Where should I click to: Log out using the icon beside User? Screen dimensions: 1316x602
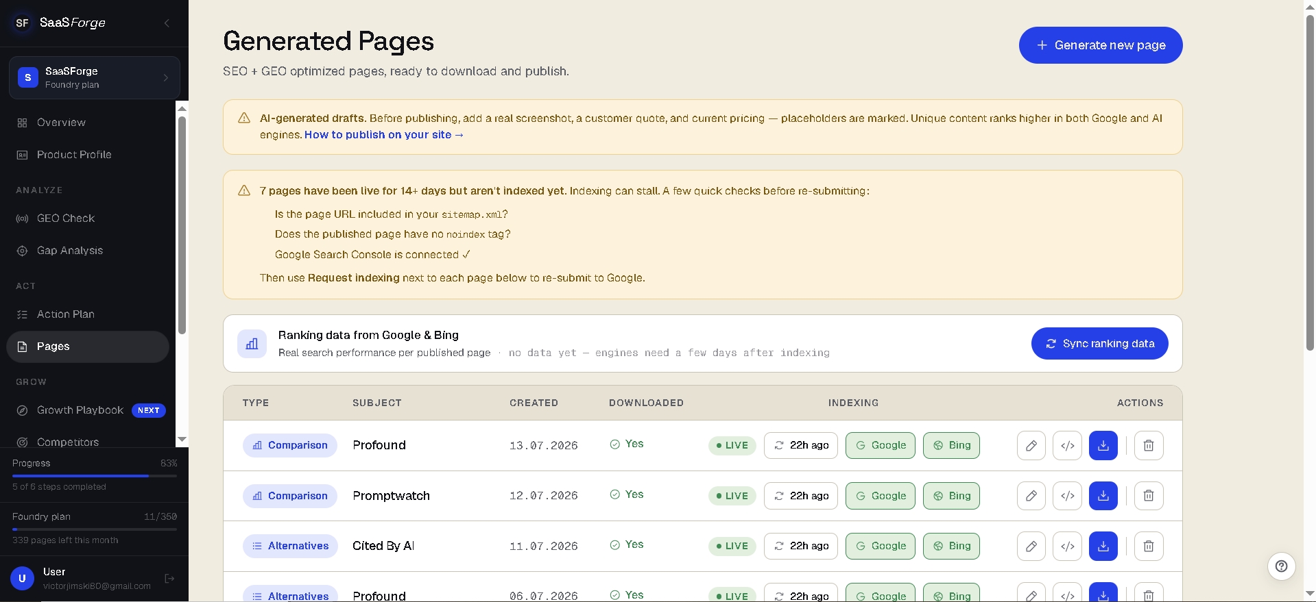[169, 579]
